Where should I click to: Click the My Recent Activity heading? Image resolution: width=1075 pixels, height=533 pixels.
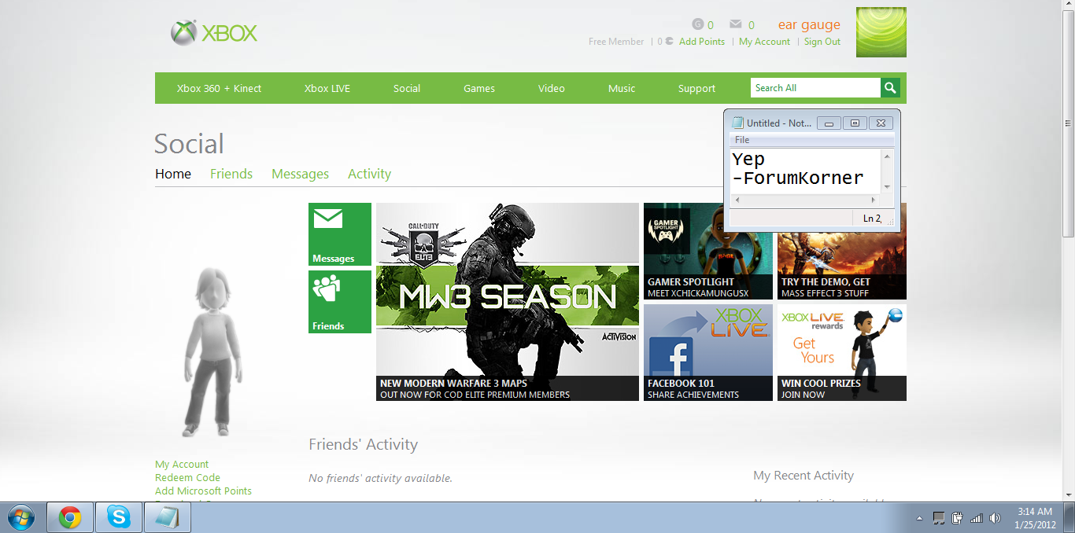click(803, 476)
